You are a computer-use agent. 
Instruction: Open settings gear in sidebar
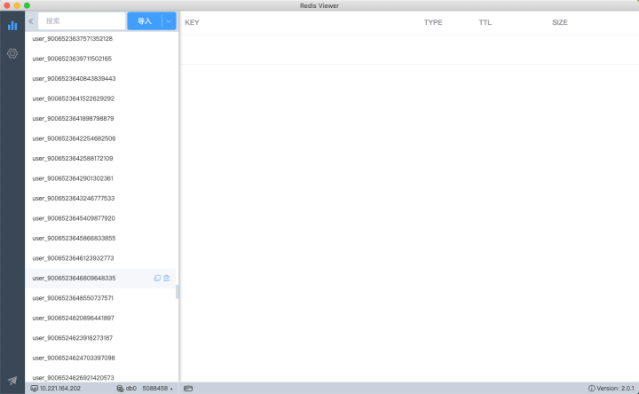(x=12, y=53)
